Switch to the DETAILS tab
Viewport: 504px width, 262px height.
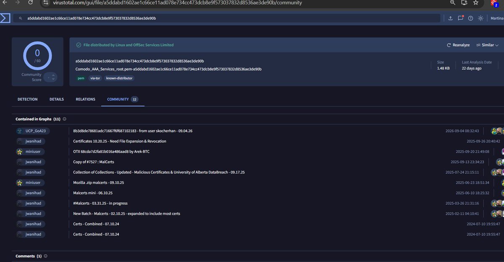[57, 99]
